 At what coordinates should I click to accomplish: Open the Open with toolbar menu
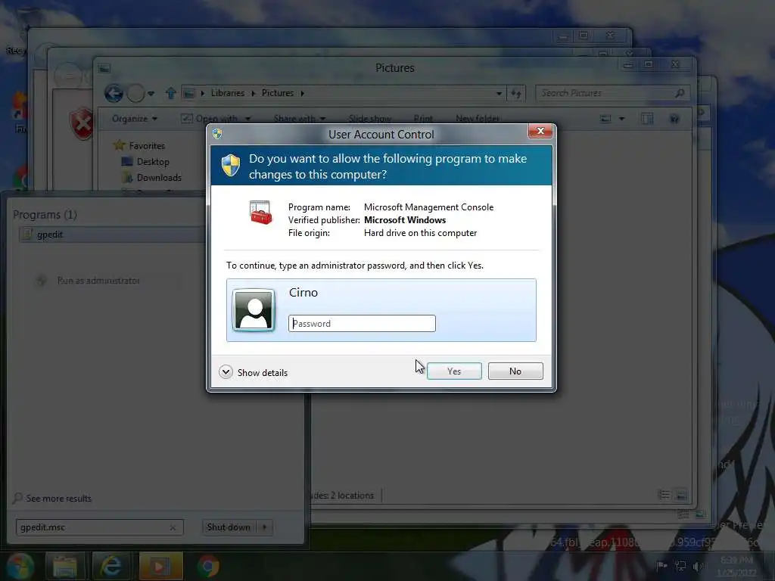pos(216,119)
